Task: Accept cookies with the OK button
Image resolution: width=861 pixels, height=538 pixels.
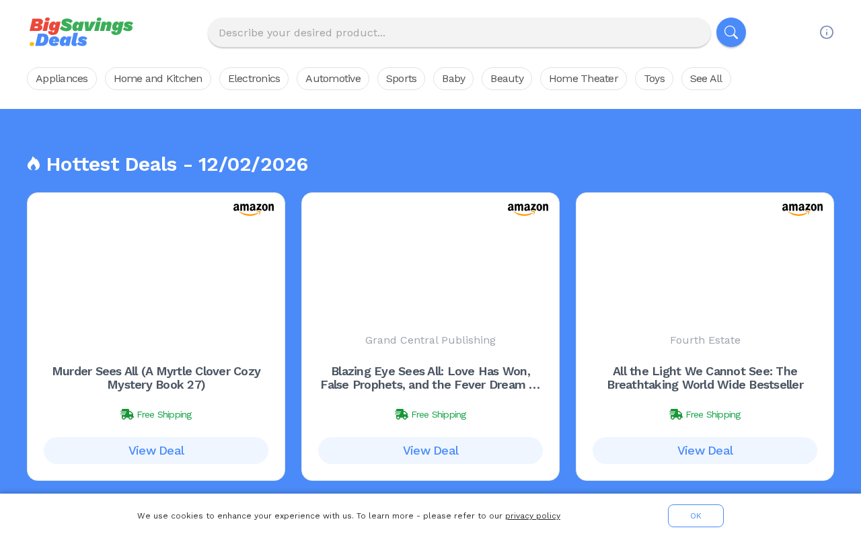Action: pyautogui.click(x=696, y=516)
